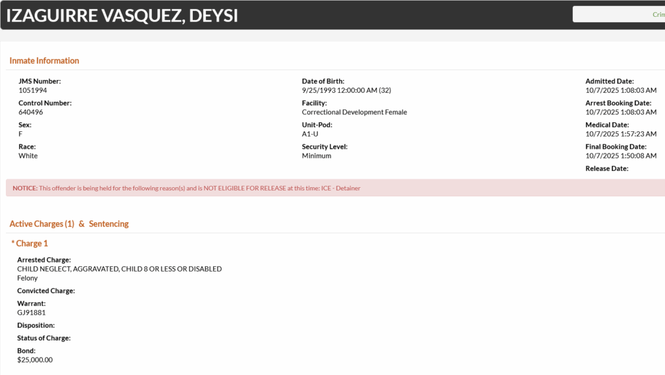Click the green 'Crim' link in header button
This screenshot has width=665, height=375.
(x=658, y=14)
